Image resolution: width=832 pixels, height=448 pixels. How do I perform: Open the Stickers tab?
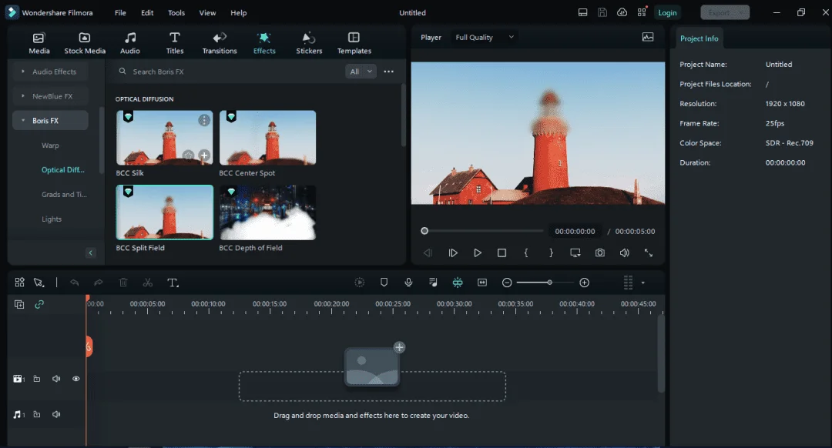(x=309, y=43)
